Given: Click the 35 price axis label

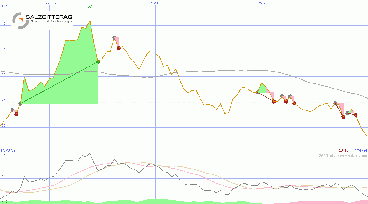Looking at the screenshot, I should (3, 49).
